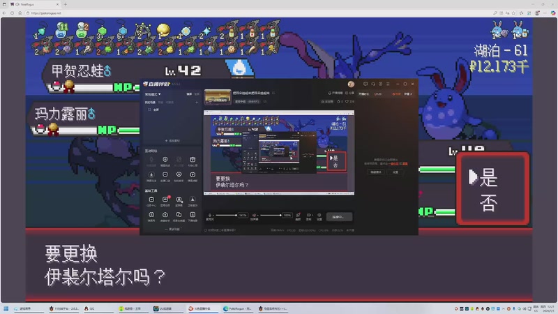The width and height of the screenshot is (558, 314).
Task: Open the hamburger menu in streaming app title bar
Action: (x=388, y=84)
